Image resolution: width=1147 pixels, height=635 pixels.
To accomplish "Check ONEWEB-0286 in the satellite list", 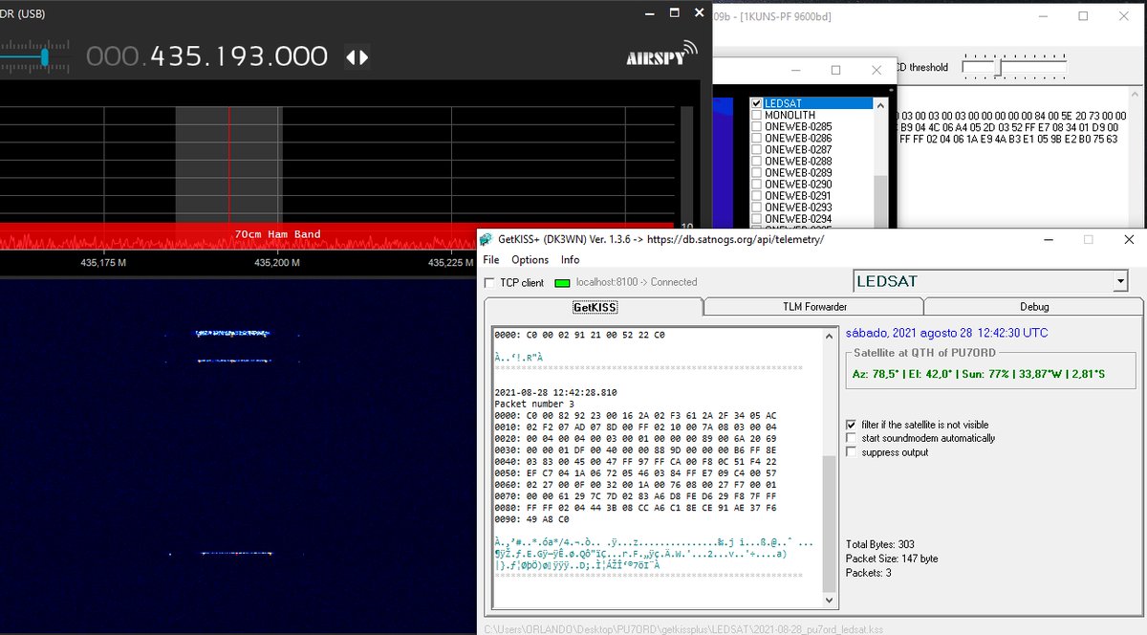I will 757,138.
